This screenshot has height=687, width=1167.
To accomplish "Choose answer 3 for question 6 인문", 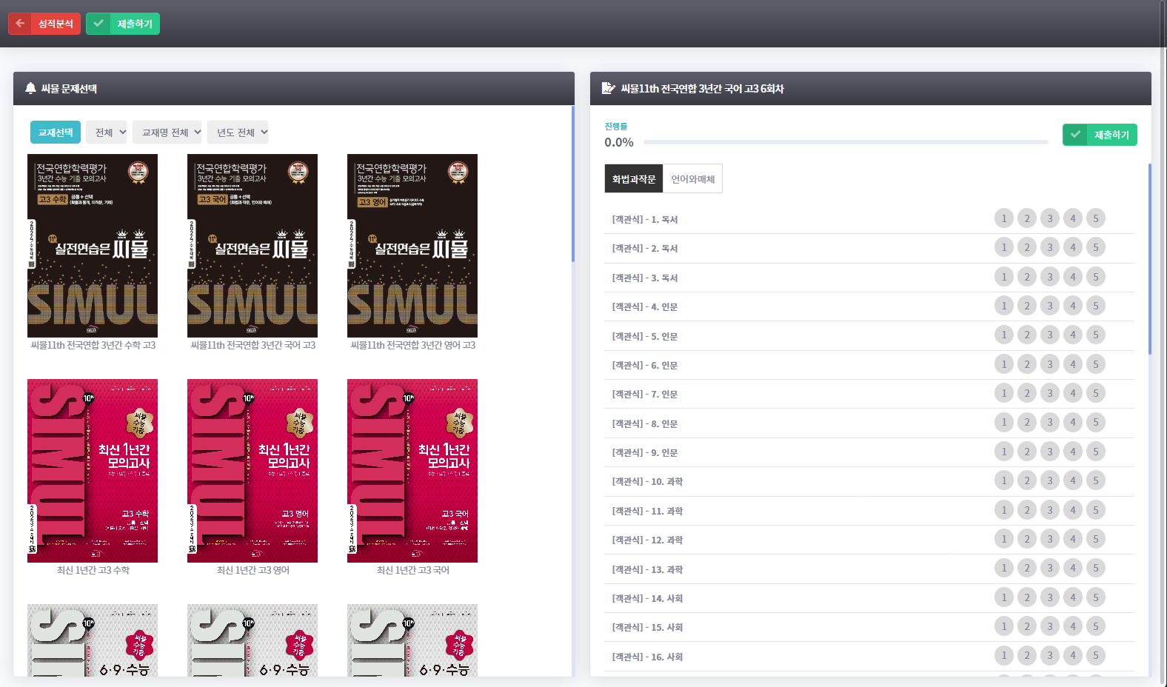I will (1050, 364).
